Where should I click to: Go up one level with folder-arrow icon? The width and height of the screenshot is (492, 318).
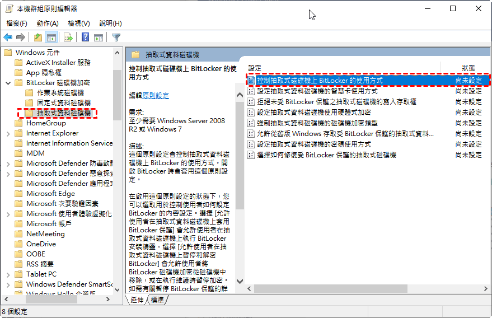point(38,38)
